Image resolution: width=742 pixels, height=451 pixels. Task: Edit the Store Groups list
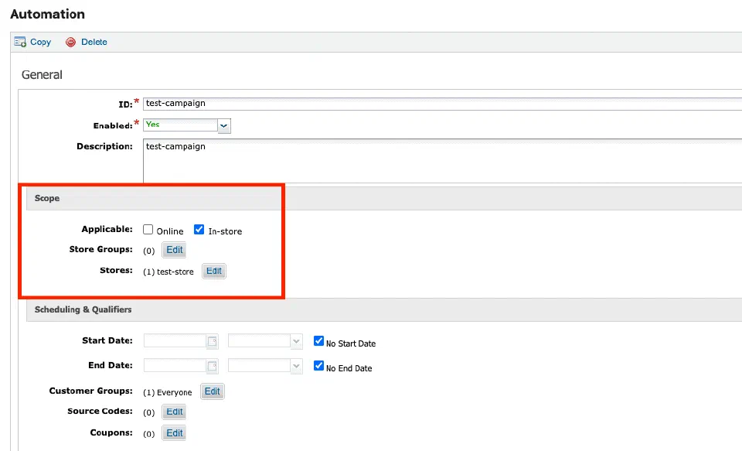(x=174, y=250)
